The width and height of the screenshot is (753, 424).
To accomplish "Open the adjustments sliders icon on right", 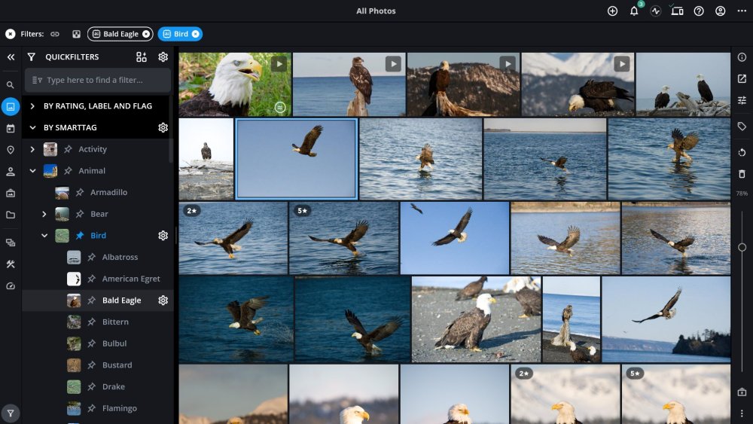I will click(742, 100).
